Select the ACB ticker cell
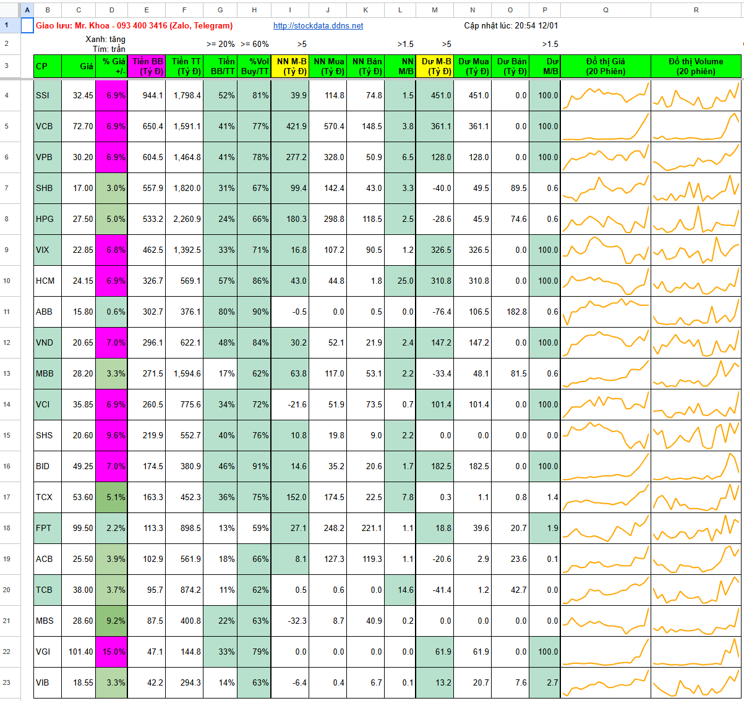744x701 pixels. tap(48, 559)
